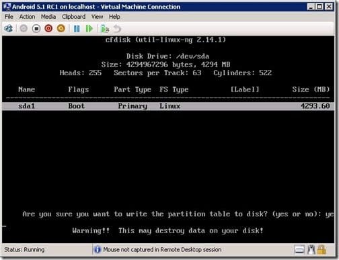Maximize the Virtual Machine Connection window
The image size is (339, 260).
[319, 7]
